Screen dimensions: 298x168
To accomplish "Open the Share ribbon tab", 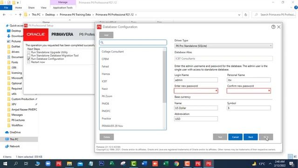I will coord(31,7).
